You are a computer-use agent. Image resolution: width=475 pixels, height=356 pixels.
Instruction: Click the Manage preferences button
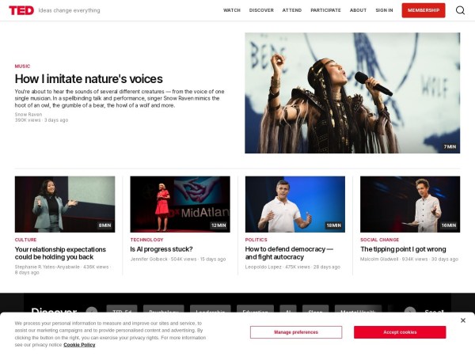tap(296, 332)
